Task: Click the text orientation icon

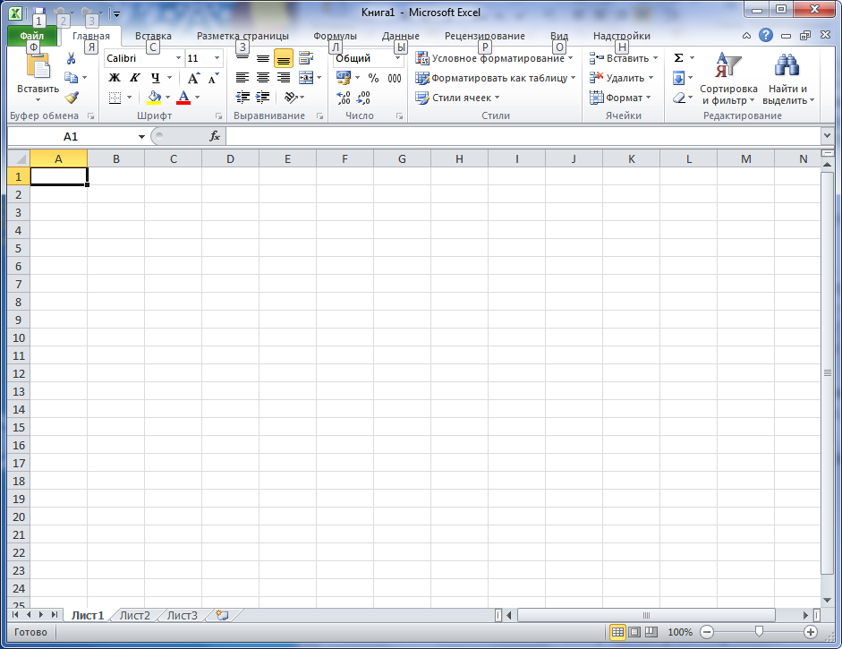Action: coord(291,98)
